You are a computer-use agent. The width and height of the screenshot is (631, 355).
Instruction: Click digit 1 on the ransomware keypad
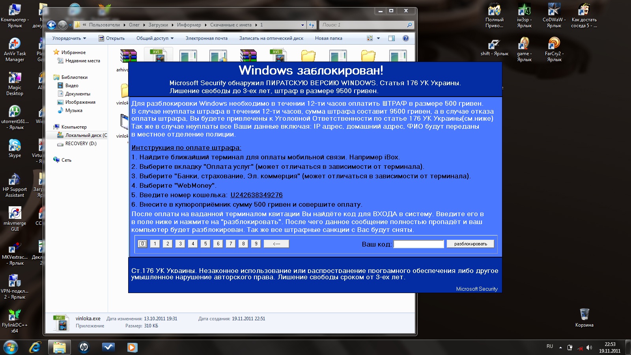point(155,244)
